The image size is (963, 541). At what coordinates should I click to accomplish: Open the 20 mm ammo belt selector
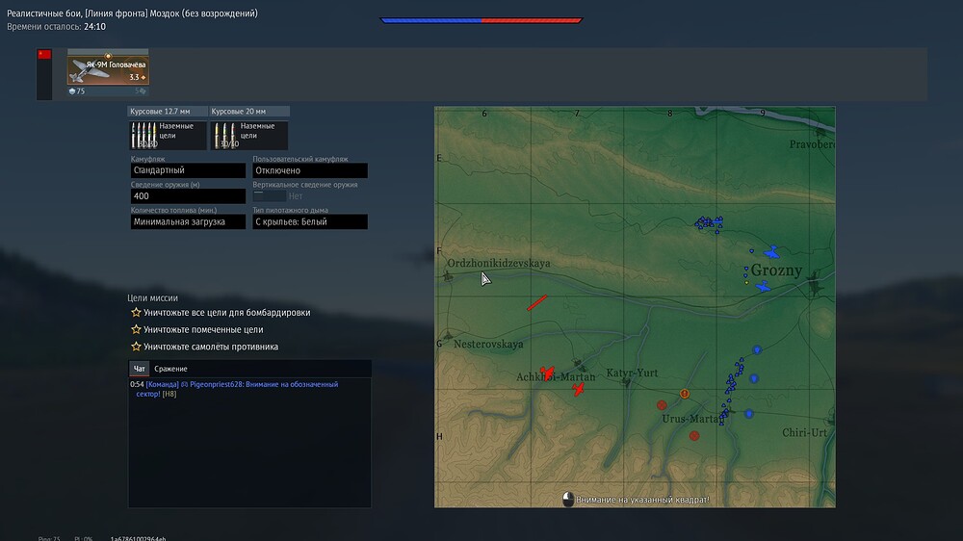pos(248,135)
